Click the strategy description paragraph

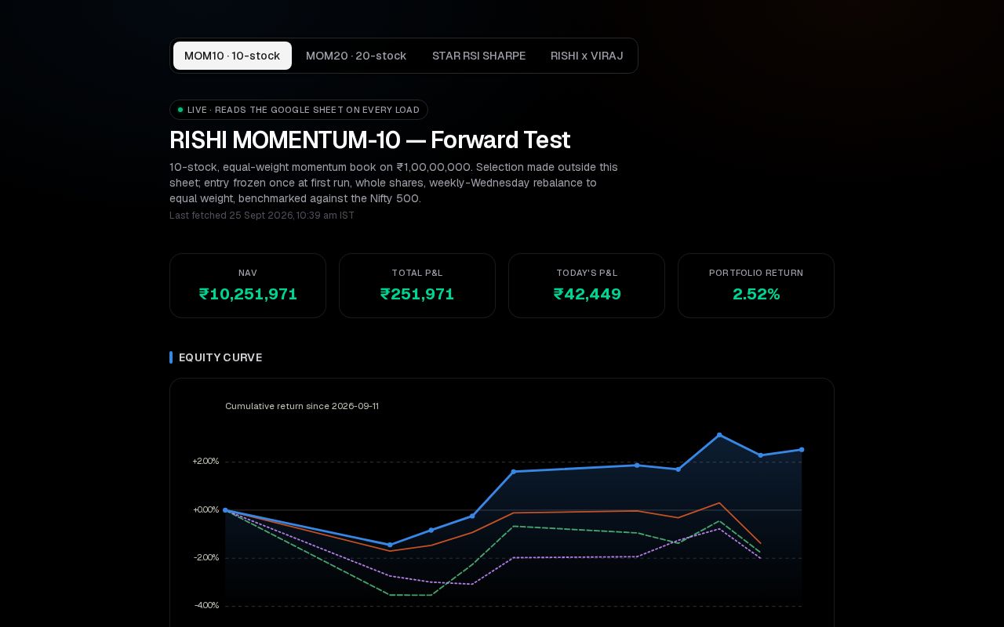(394, 183)
